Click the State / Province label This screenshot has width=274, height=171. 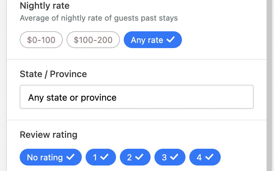click(x=53, y=74)
